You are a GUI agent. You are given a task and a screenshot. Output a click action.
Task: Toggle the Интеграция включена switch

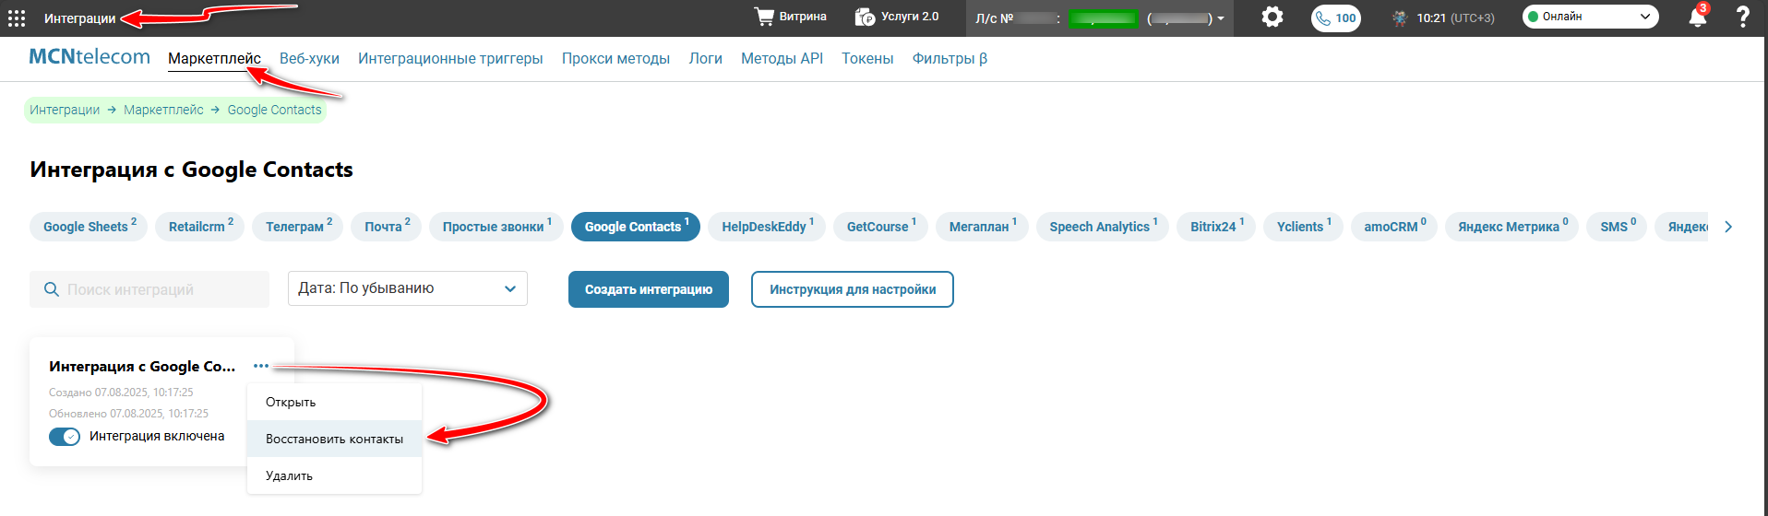[65, 437]
